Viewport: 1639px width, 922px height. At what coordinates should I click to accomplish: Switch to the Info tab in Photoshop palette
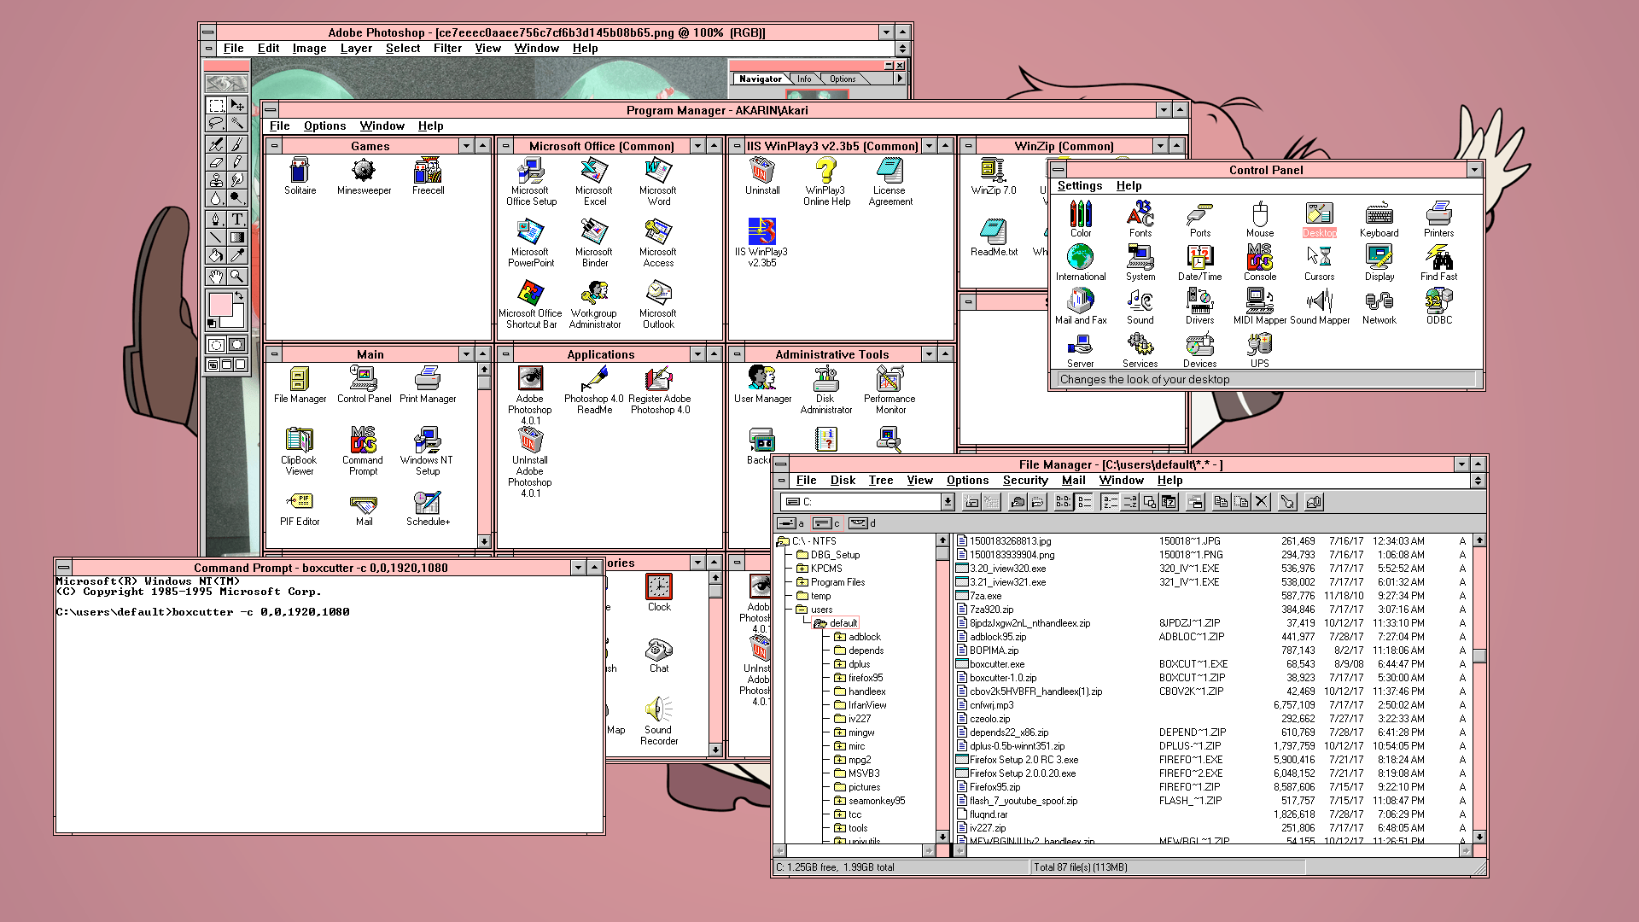(x=804, y=79)
